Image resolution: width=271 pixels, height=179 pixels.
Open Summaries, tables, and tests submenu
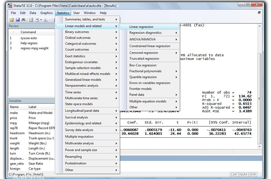(x=87, y=19)
